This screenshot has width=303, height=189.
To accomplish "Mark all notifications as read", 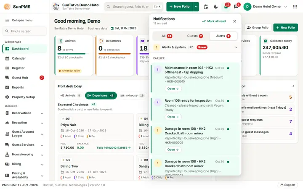I will 214,21.
